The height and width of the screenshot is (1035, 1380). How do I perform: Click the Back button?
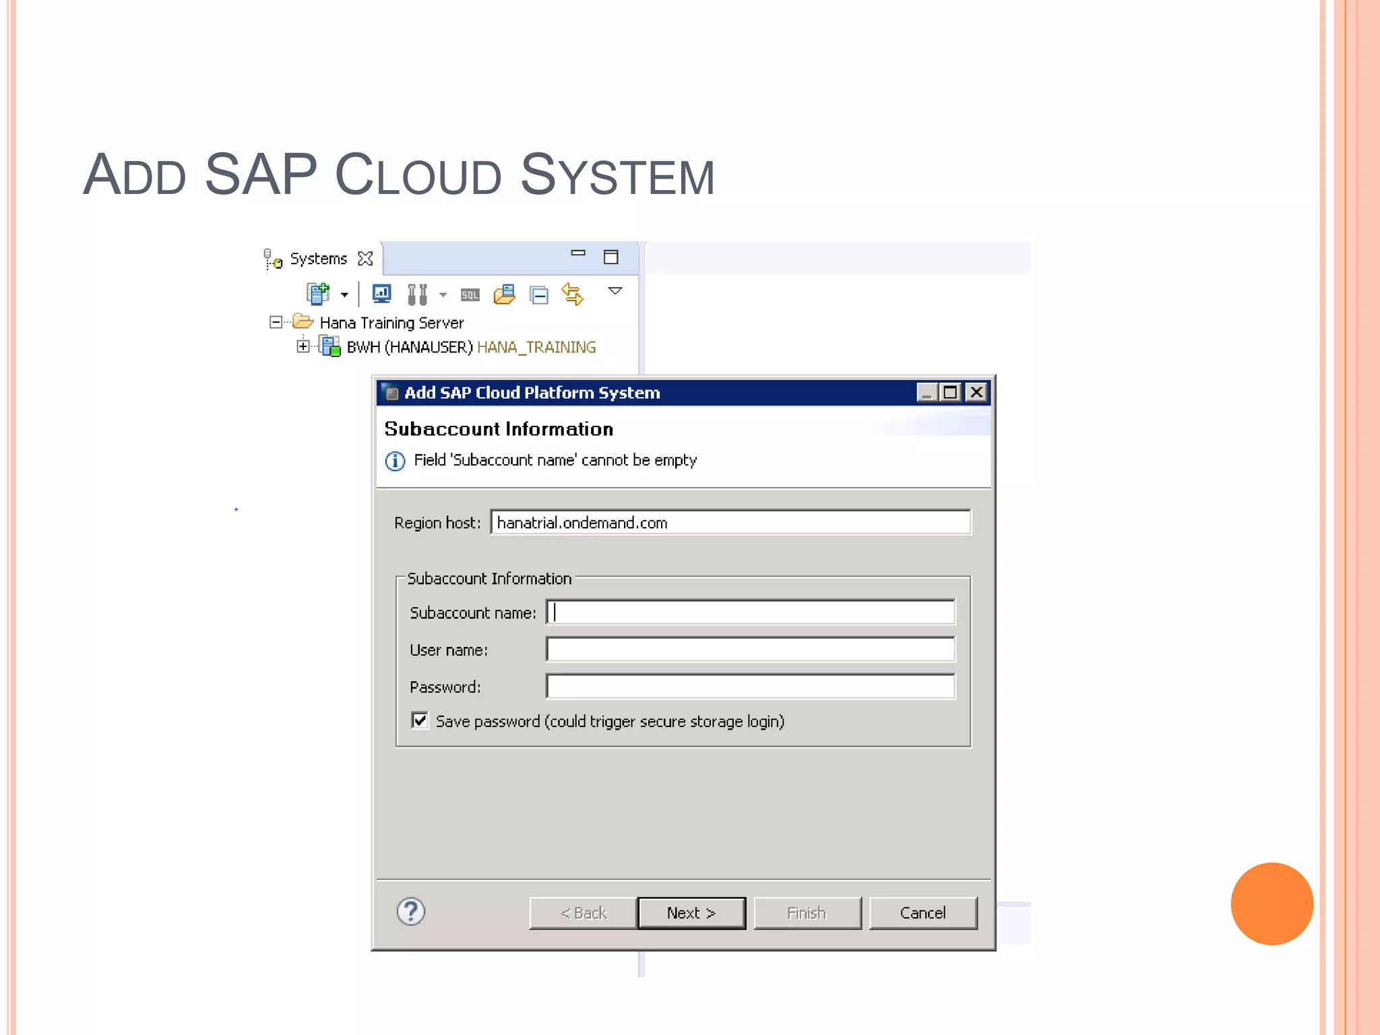point(583,913)
